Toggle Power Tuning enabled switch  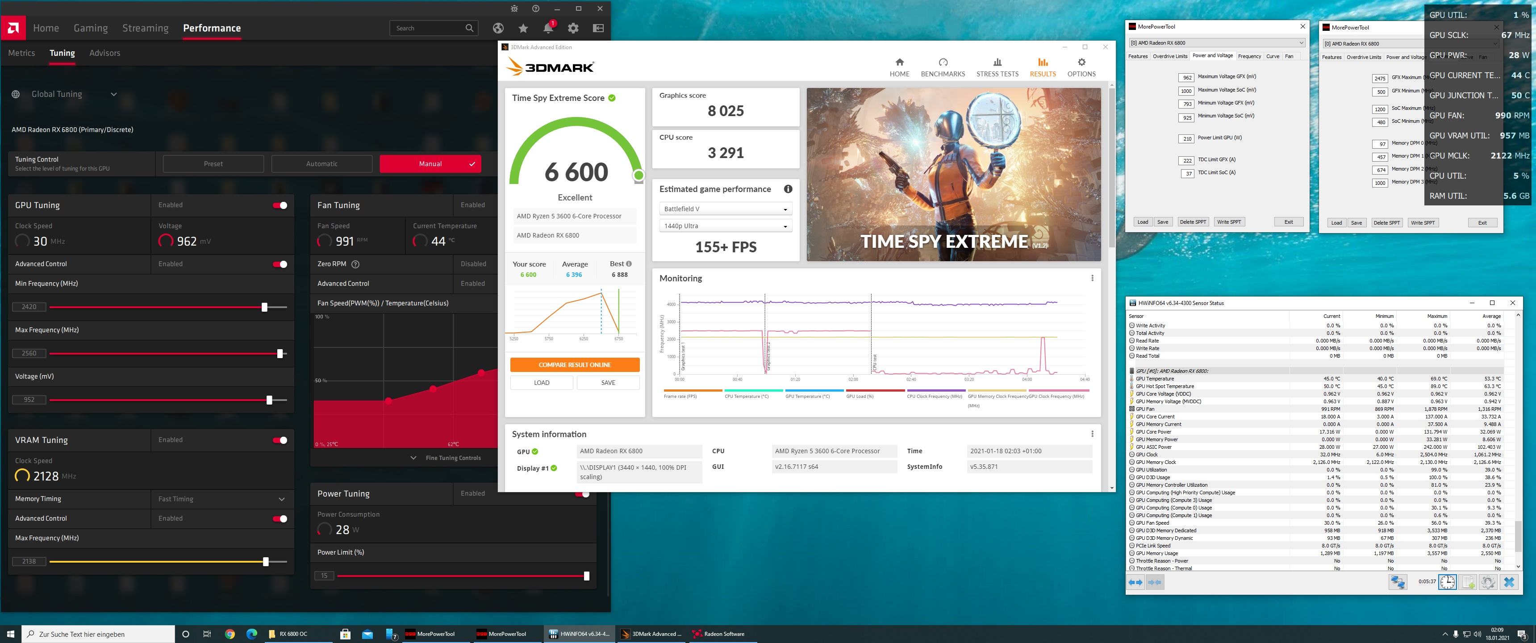click(x=582, y=494)
